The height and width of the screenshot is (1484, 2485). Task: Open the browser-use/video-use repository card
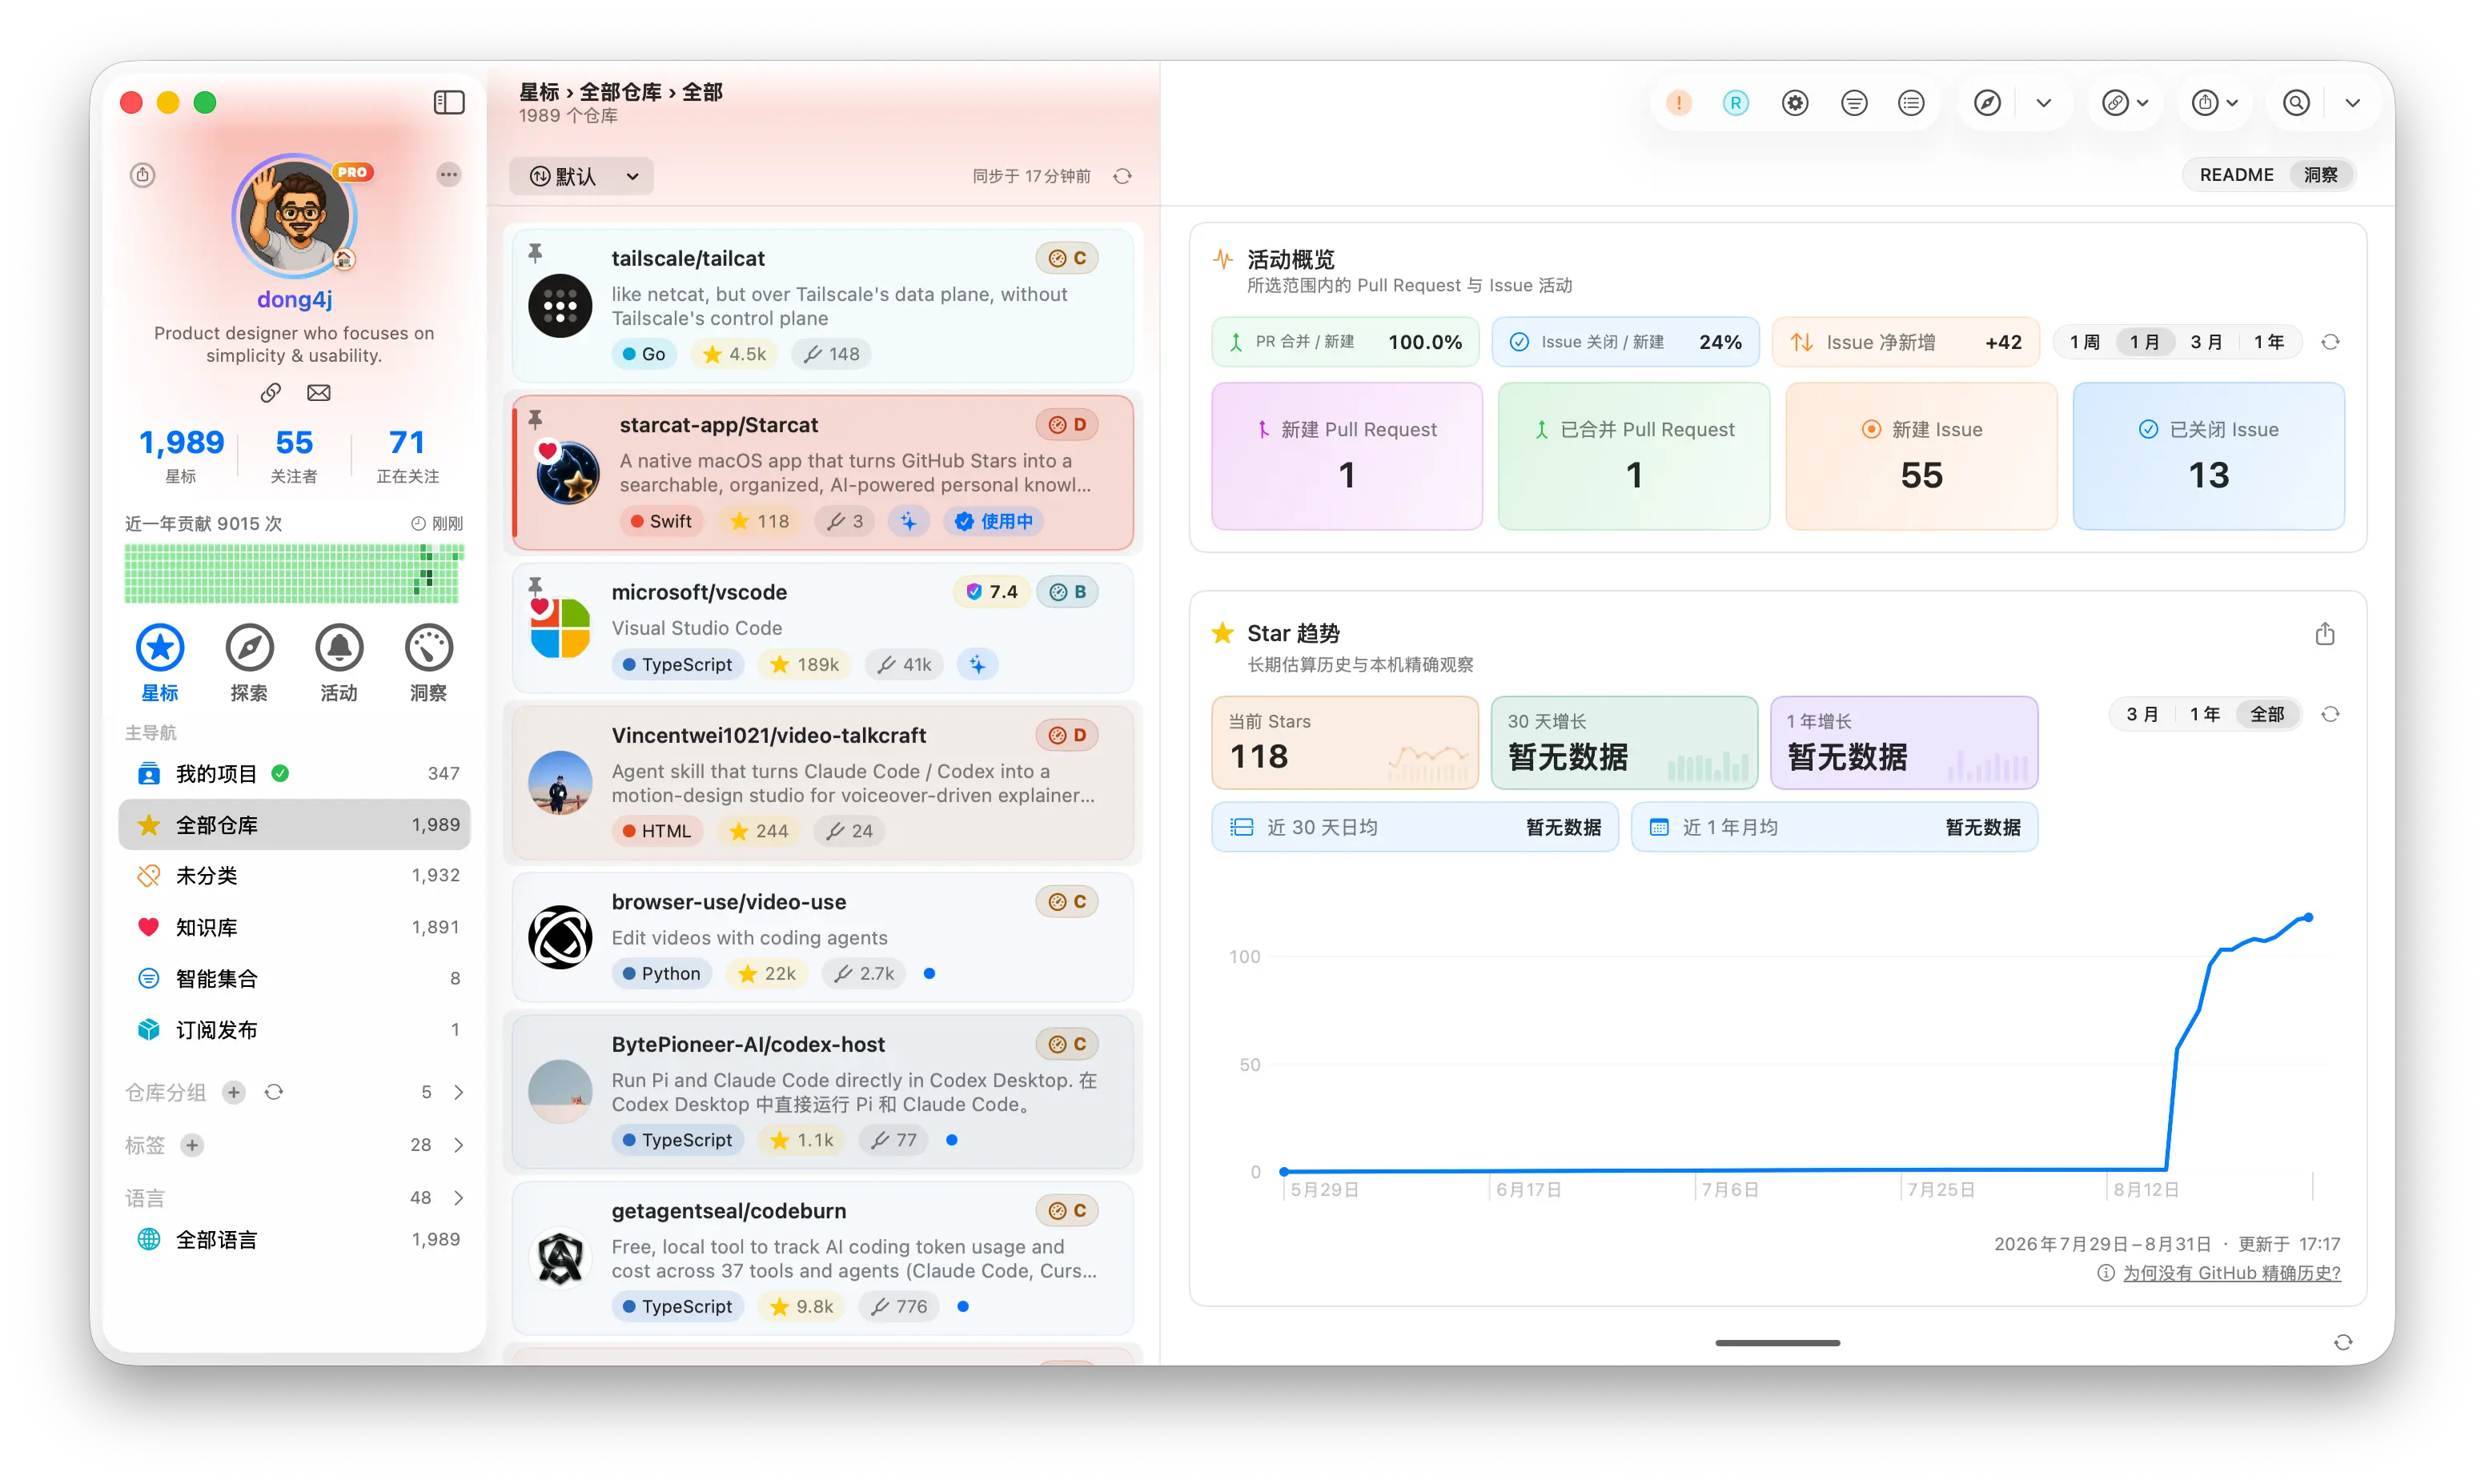point(823,937)
